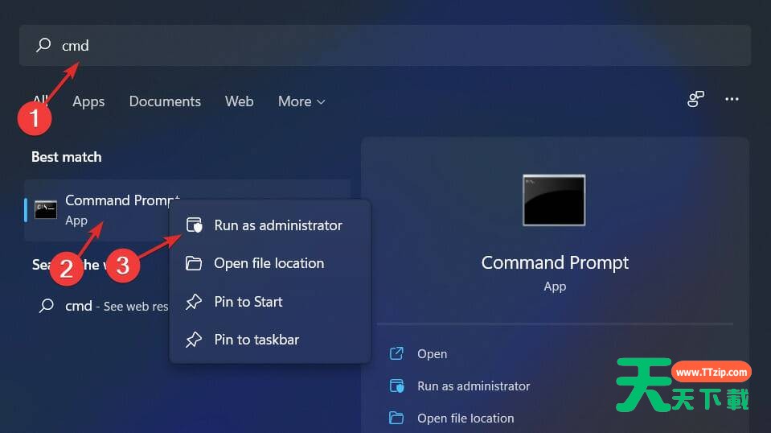Screen dimensions: 771x433
Task: Select the Web filter tab
Action: [239, 101]
